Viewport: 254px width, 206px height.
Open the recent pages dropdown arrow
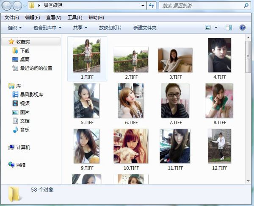point(25,6)
